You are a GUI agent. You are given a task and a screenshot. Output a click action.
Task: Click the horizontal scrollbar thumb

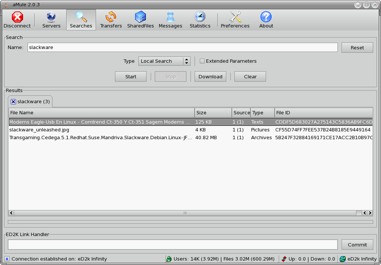tap(185, 213)
